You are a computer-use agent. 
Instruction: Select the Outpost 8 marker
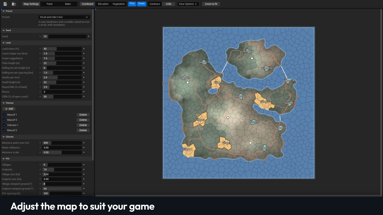click(266, 68)
